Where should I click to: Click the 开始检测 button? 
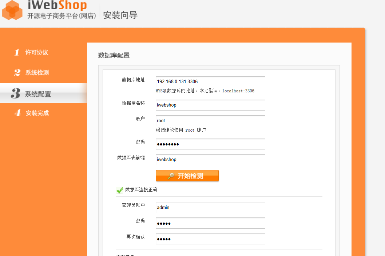(x=187, y=176)
